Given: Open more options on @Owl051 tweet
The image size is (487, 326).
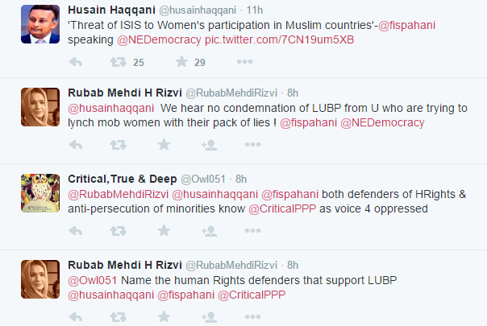Looking at the screenshot, I should click(x=252, y=231).
